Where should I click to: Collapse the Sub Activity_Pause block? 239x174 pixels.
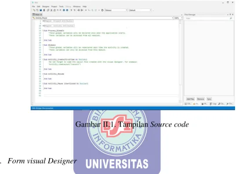(43, 84)
